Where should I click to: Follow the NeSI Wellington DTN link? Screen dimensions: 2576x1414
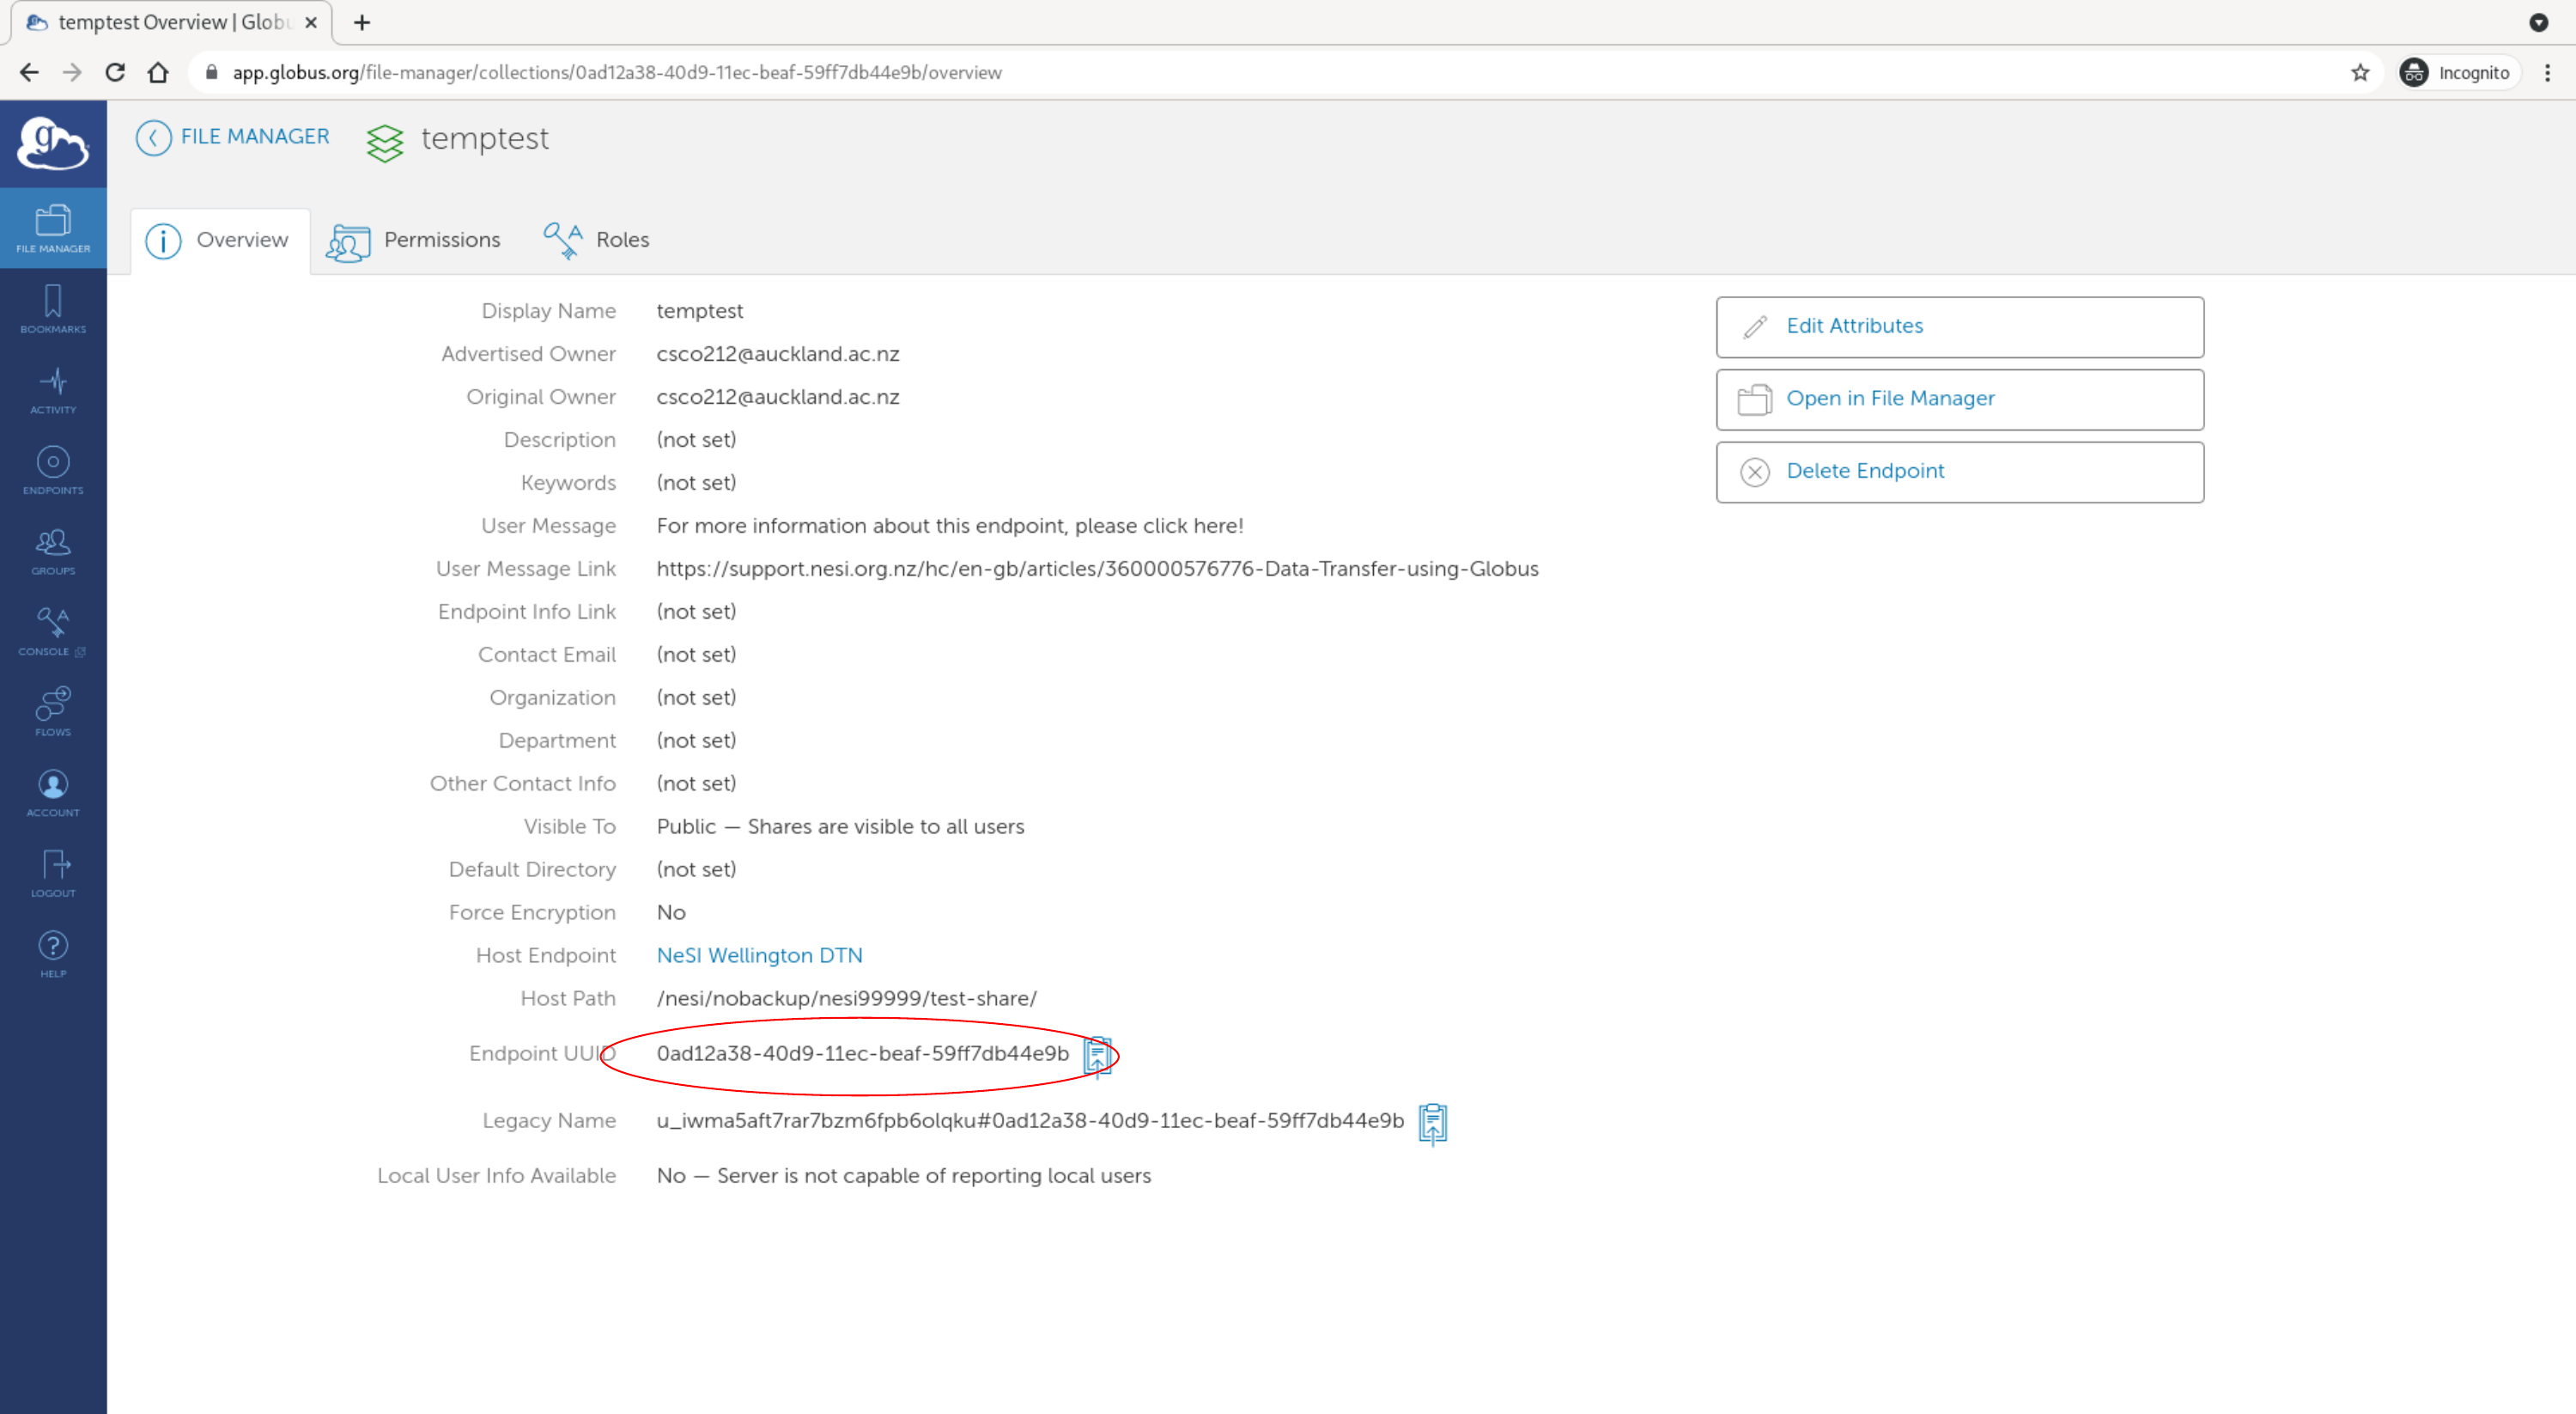pyautogui.click(x=759, y=954)
